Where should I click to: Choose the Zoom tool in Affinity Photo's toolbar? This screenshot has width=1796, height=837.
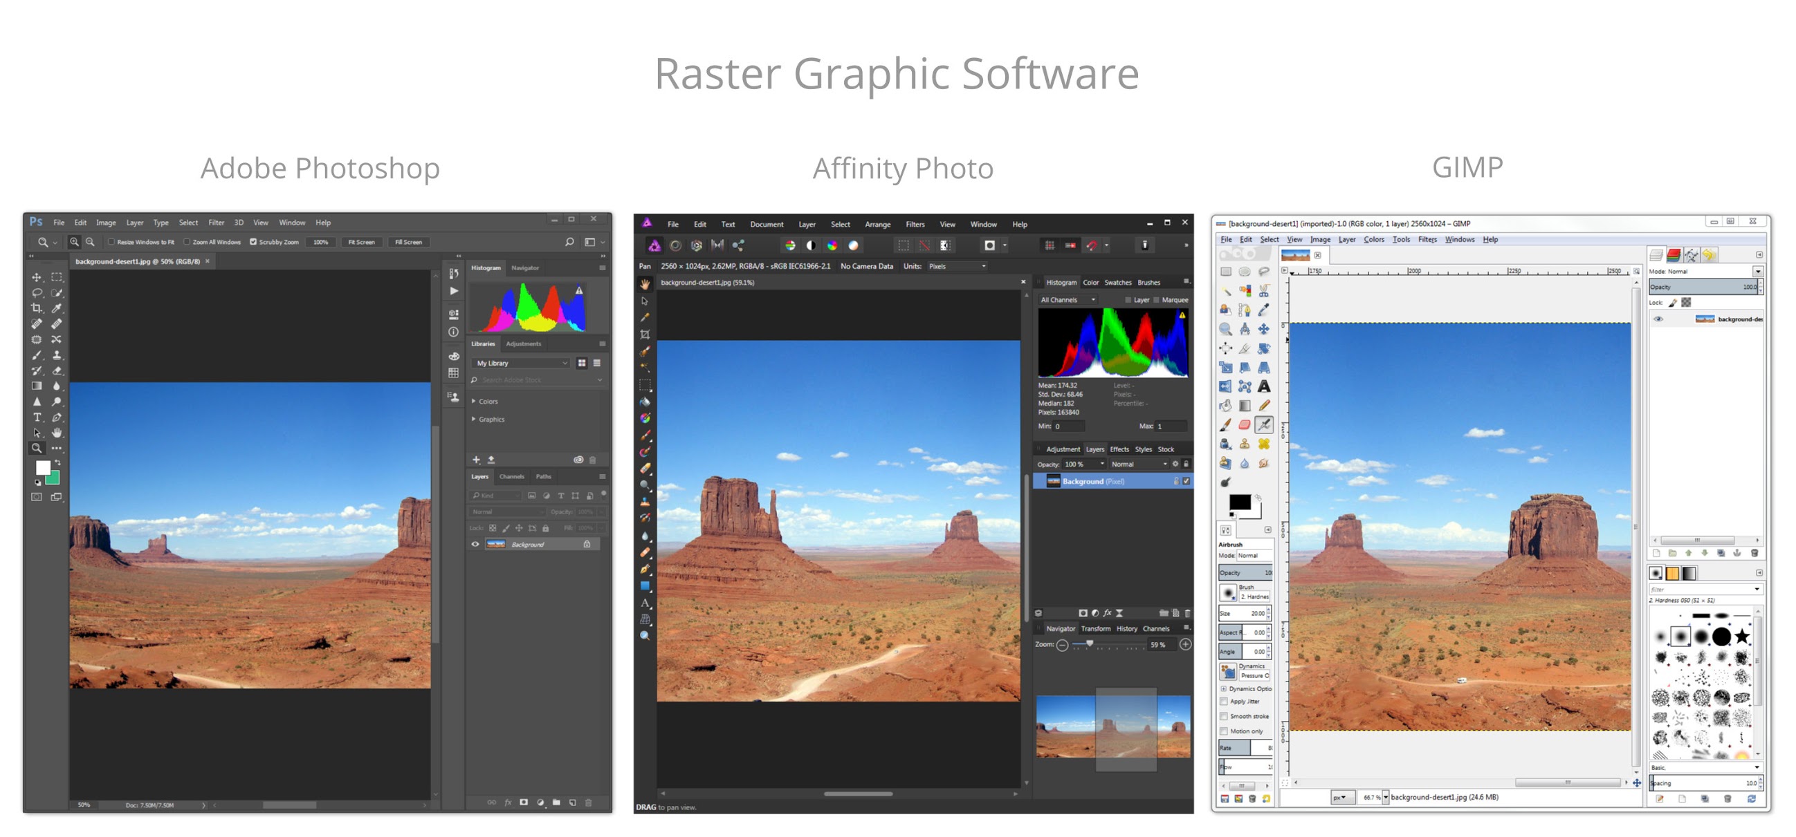point(645,636)
